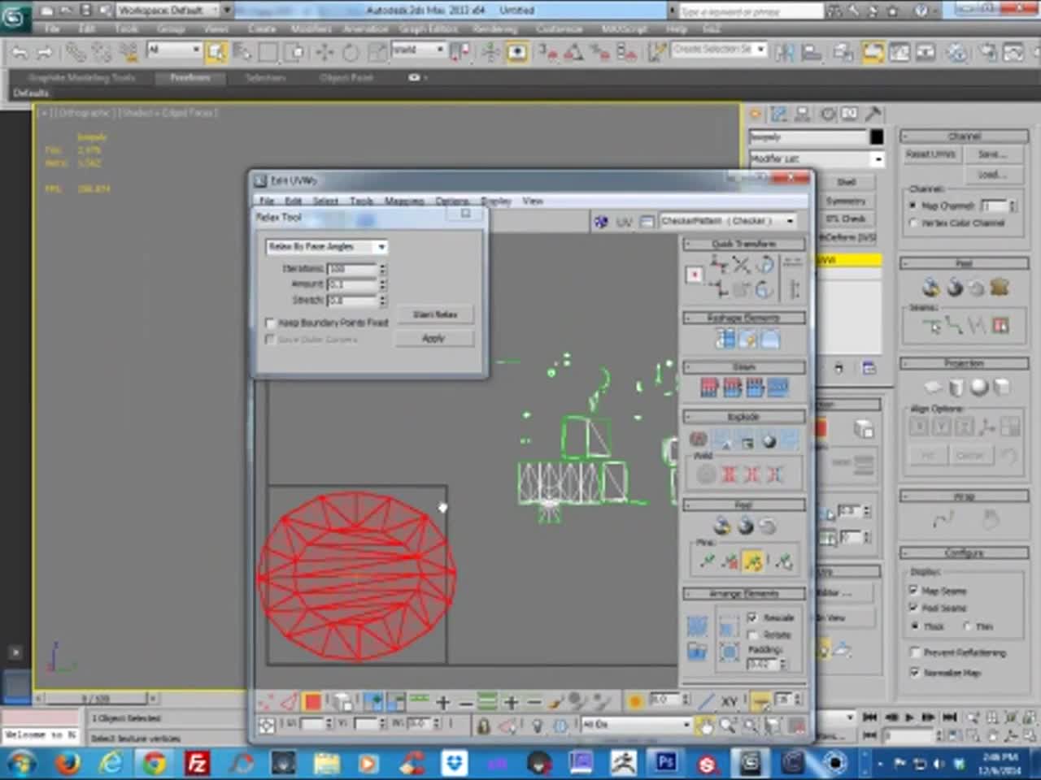Toggle Peel Seams display checkbox
This screenshot has width=1041, height=780.
913,608
